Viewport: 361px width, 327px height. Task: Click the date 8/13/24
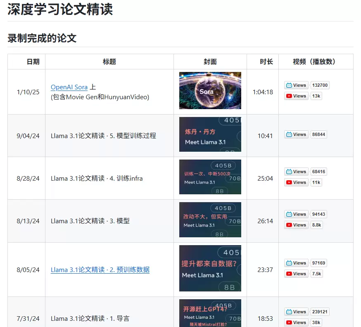coord(28,221)
